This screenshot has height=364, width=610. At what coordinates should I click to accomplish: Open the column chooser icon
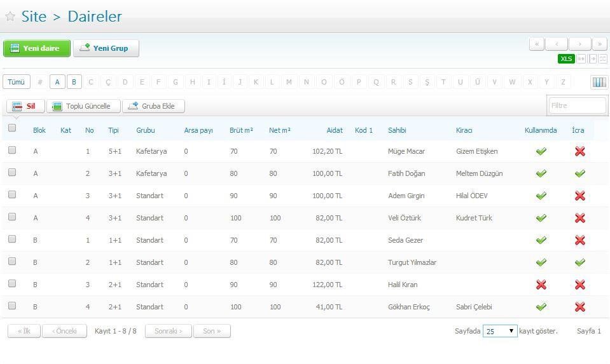point(599,82)
